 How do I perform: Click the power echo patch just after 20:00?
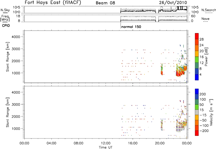tap(162, 69)
